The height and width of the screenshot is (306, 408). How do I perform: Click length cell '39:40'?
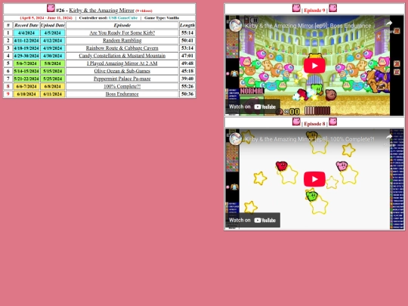187,79
